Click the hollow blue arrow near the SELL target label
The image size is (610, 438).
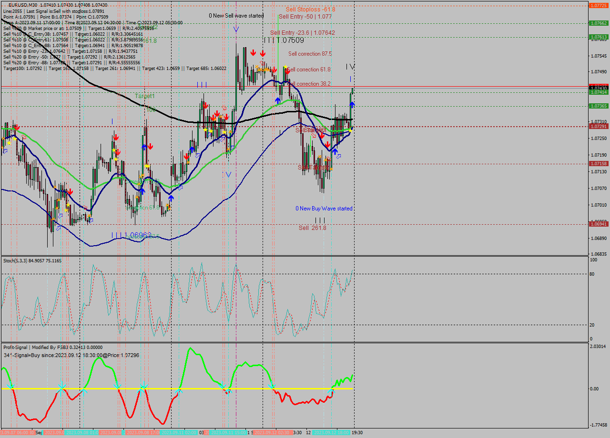click(339, 156)
